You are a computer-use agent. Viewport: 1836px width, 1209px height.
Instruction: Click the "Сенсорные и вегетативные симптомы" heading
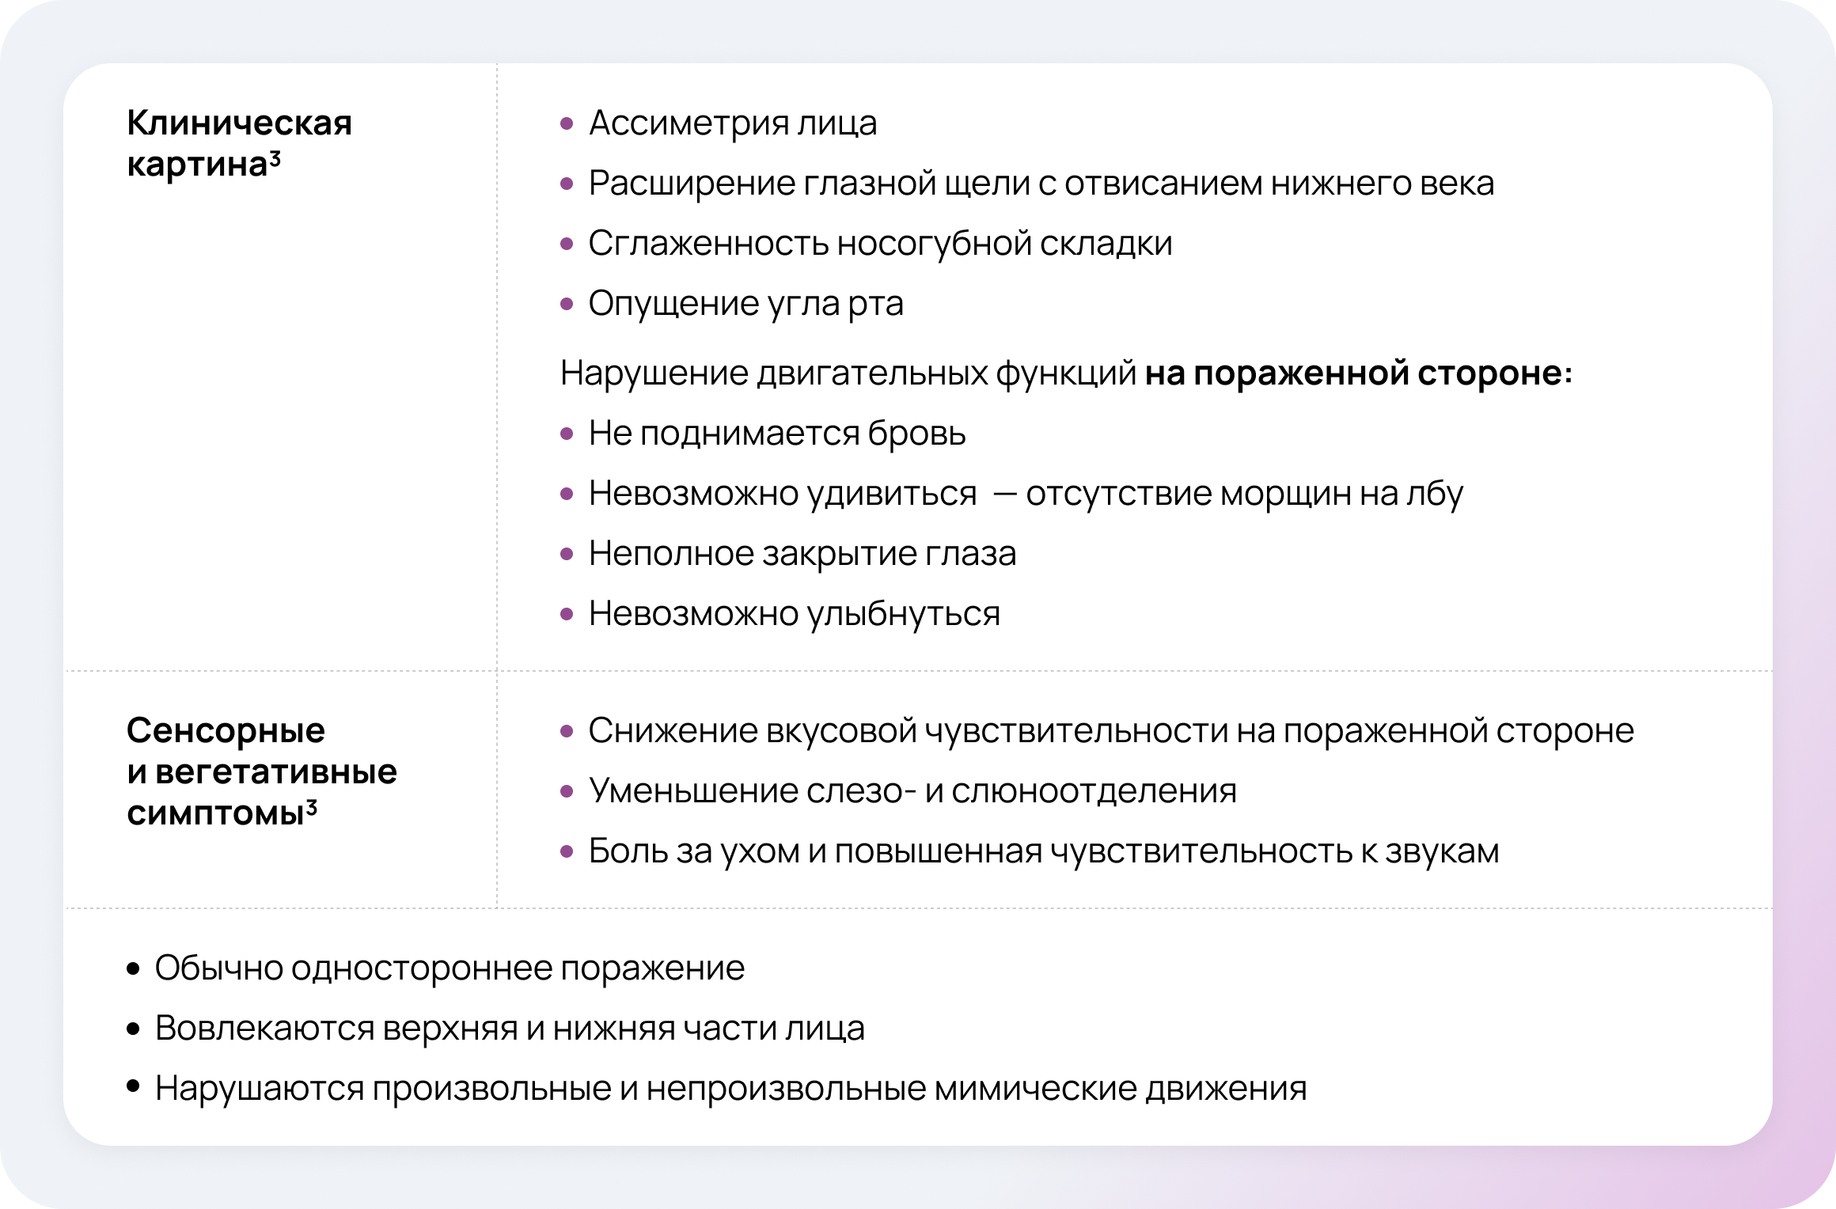point(261,771)
